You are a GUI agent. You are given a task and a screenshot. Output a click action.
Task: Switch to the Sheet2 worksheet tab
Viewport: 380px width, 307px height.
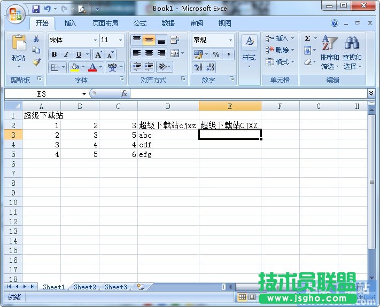85,287
